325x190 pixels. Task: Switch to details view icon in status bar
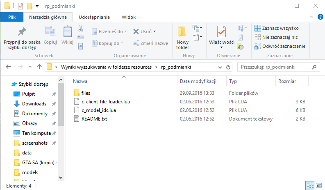(x=310, y=186)
